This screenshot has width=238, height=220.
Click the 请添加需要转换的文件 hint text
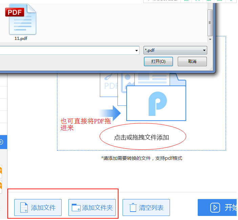(x=142, y=158)
